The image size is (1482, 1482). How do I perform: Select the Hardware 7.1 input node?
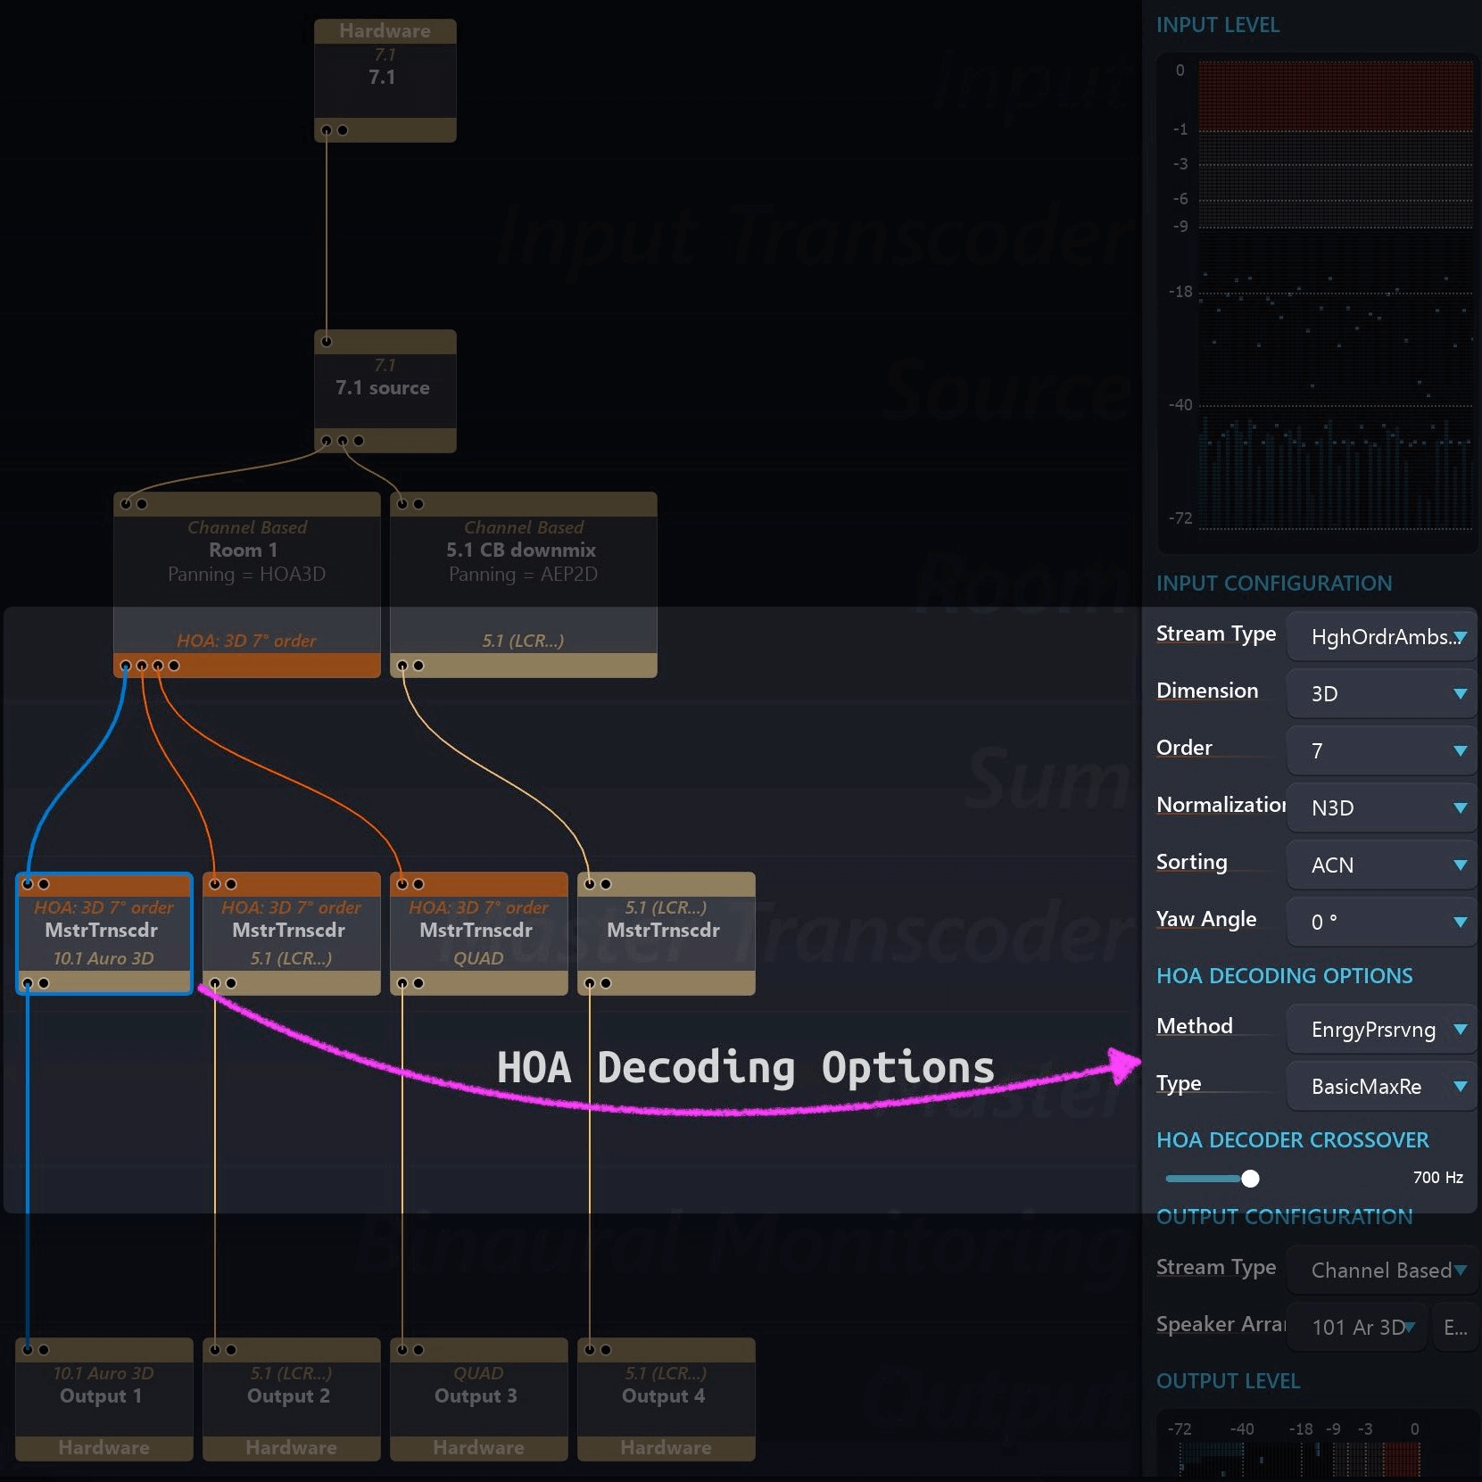385,79
